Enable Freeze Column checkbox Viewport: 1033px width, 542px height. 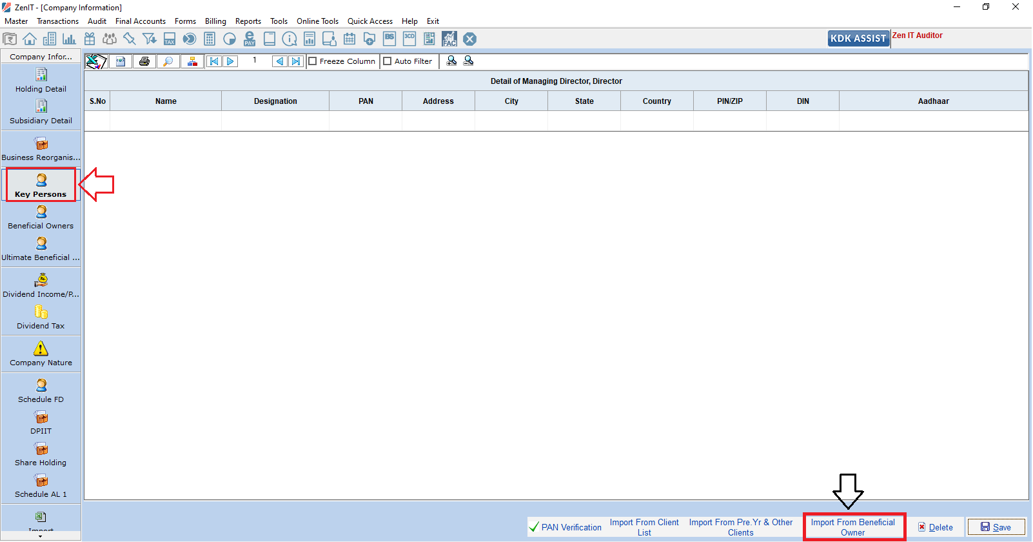click(x=313, y=61)
